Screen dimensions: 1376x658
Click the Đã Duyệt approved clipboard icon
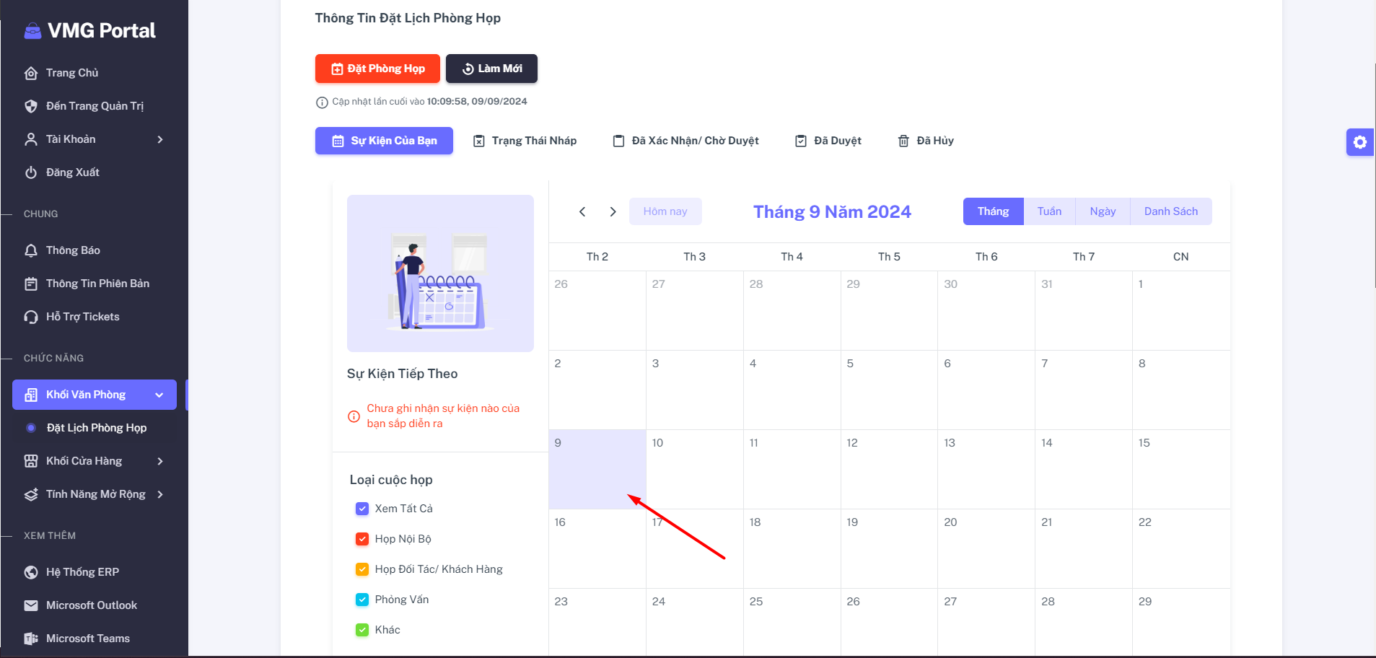[x=801, y=141]
